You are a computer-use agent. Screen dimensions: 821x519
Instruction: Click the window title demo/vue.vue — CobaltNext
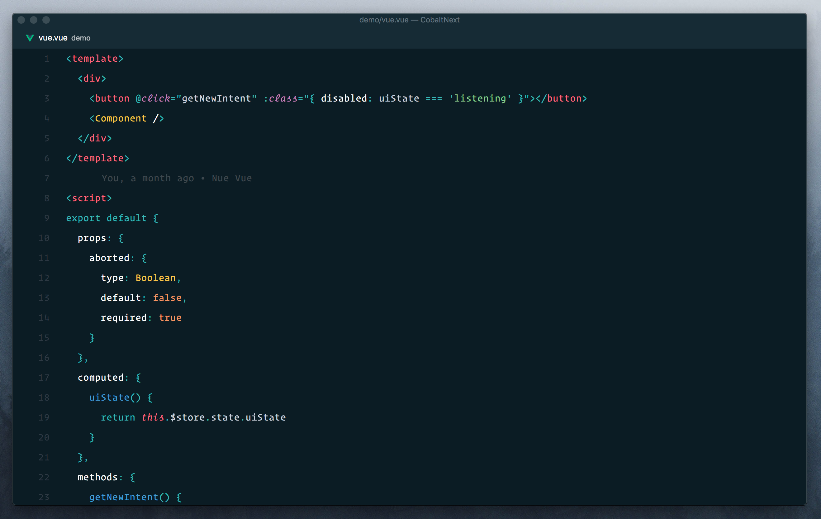coord(409,20)
